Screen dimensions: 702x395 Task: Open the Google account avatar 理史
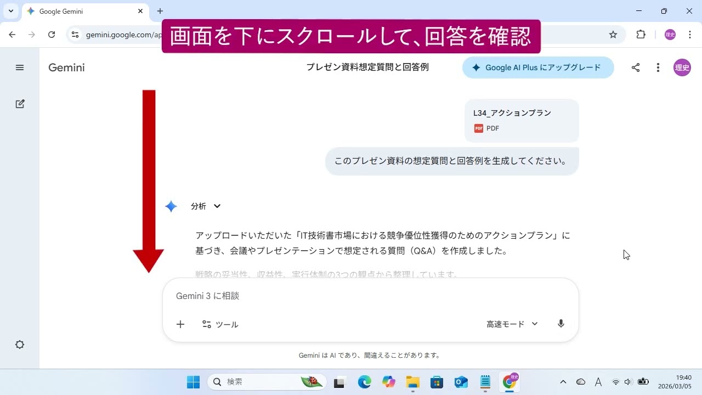(682, 67)
